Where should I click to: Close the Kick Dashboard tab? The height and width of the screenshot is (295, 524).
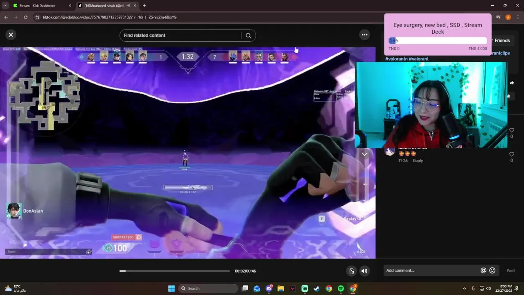click(x=70, y=6)
